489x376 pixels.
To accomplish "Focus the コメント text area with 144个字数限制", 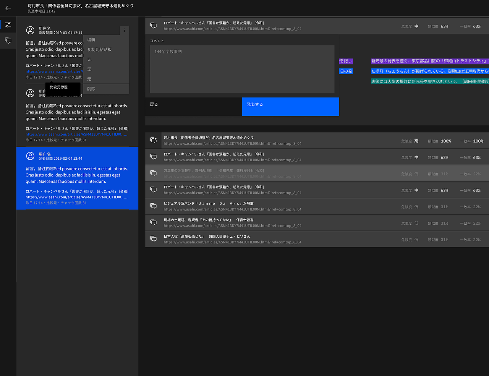I will click(x=242, y=69).
